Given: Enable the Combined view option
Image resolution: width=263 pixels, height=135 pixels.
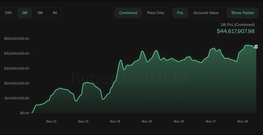Looking at the screenshot, I should (128, 13).
